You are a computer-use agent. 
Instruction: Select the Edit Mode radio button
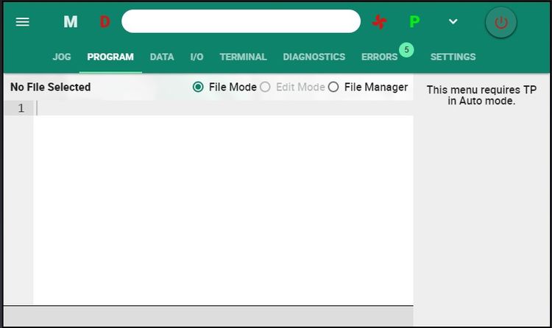tap(265, 87)
